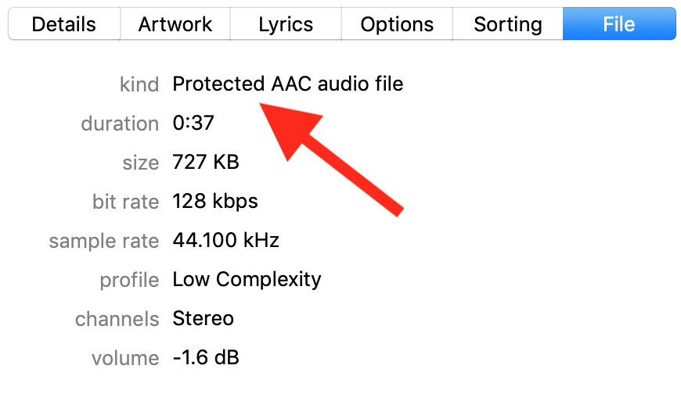Click the duration value 0:37
681x394 pixels.
coord(193,124)
